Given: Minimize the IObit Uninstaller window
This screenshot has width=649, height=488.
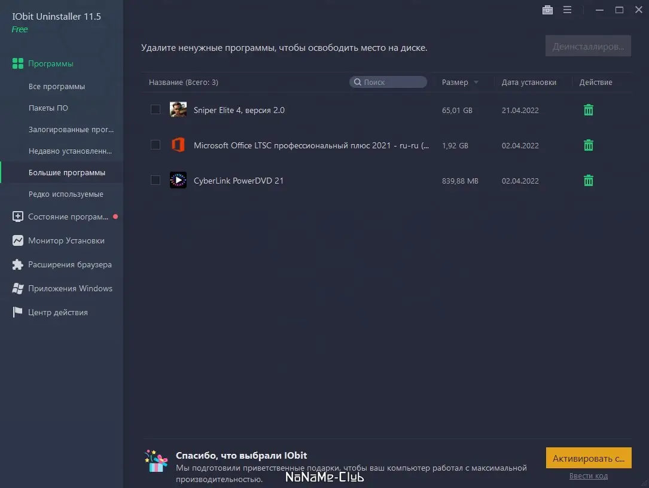Looking at the screenshot, I should (599, 10).
